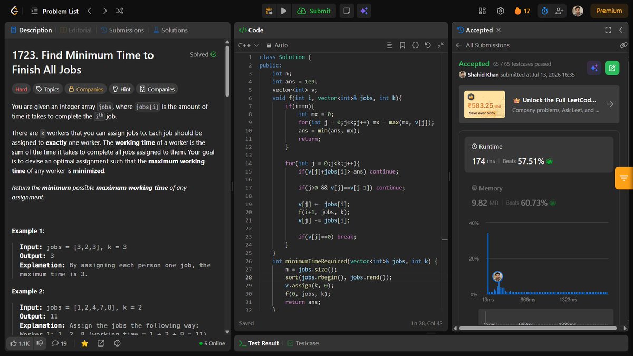Viewport: 633px width, 356px height.
Task: Click the 5 Online indicator
Action: pos(212,343)
